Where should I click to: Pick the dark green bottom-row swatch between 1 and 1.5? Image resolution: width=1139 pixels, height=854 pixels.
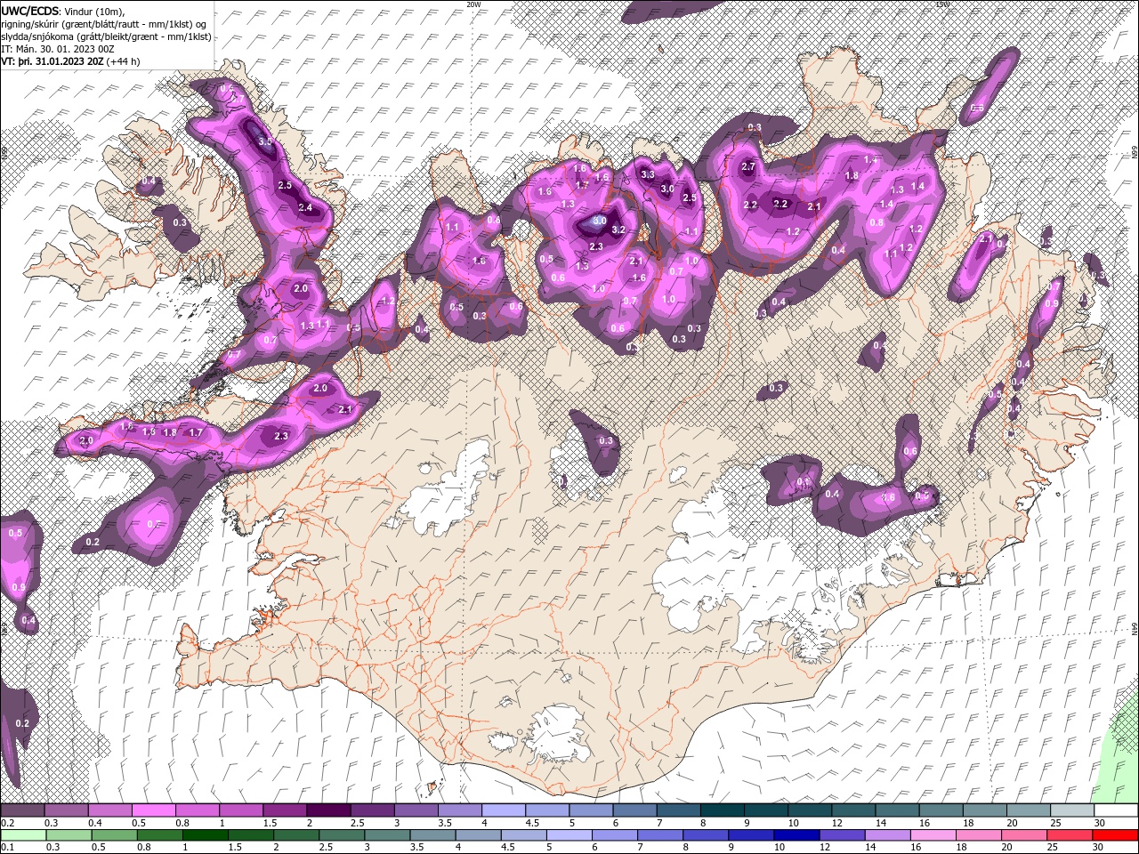click(205, 834)
